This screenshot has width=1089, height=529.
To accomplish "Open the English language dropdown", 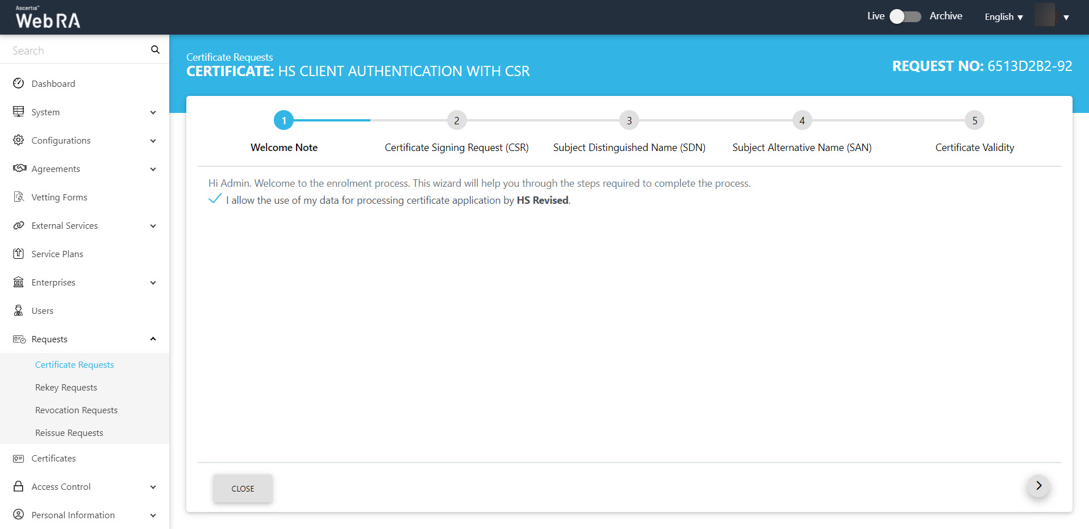I will (x=1004, y=17).
